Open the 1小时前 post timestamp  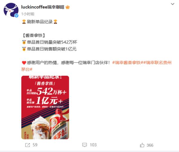coord(28,14)
